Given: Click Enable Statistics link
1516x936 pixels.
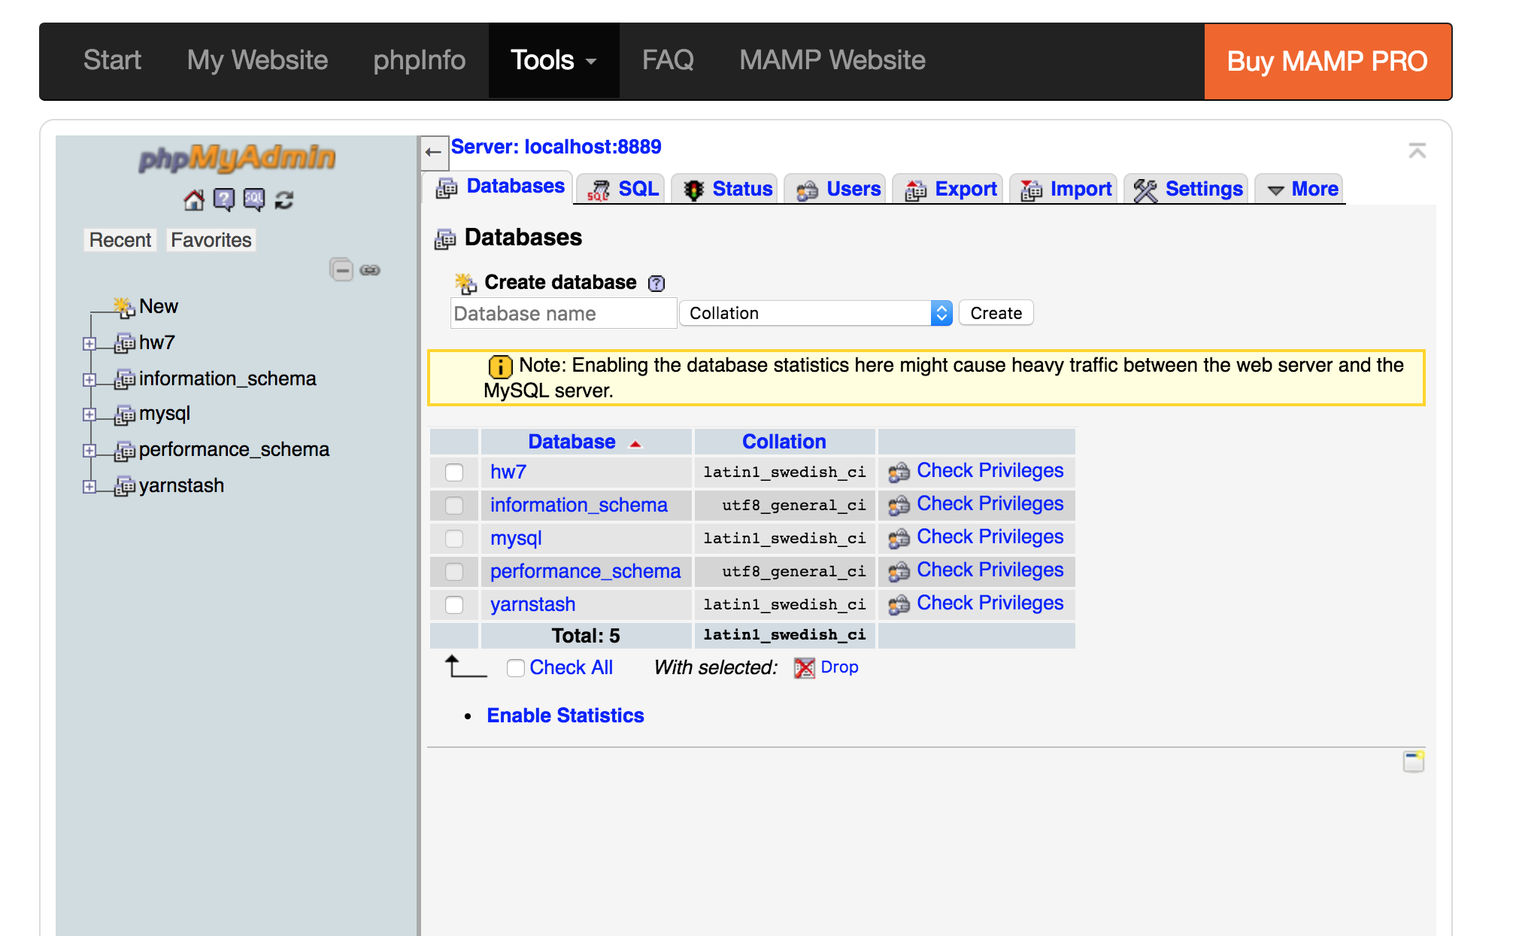Looking at the screenshot, I should 565,715.
